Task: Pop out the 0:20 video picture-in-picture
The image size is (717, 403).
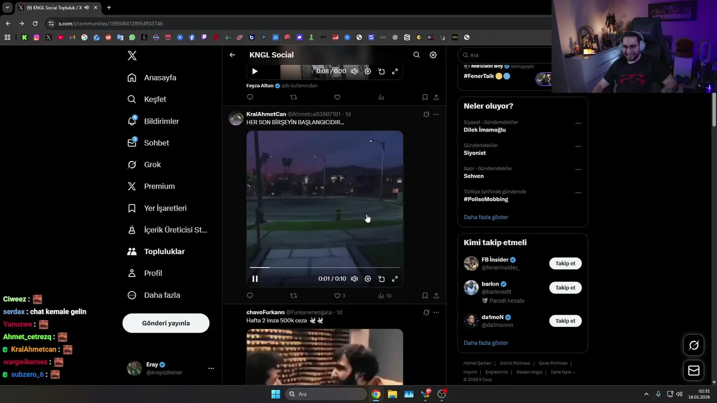Action: tap(381, 71)
